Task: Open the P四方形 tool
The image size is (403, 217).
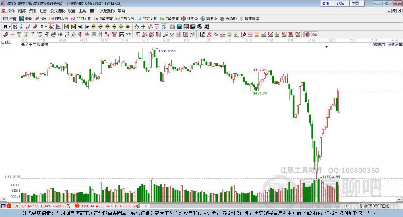Action: [x=59, y=19]
